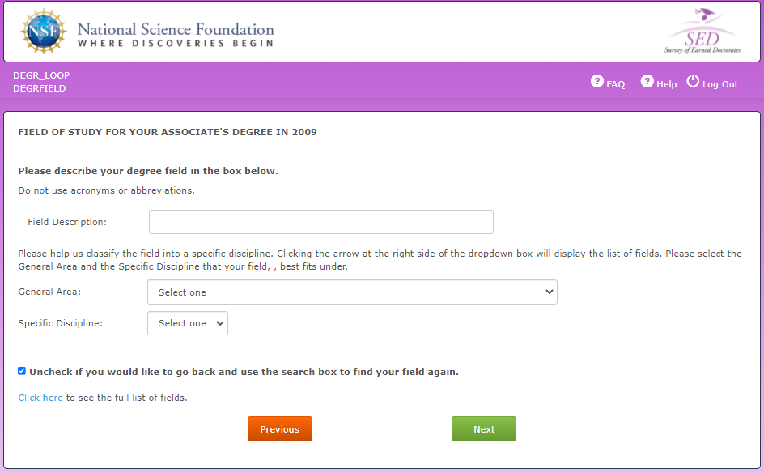
Task: Open the General Area dropdown
Action: 352,292
